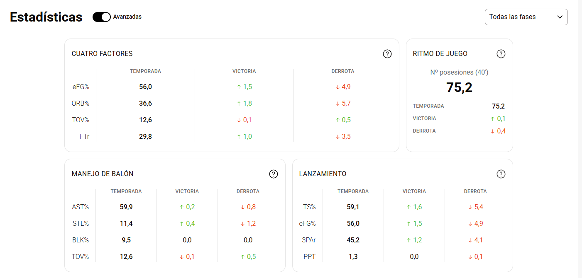Screen dimensions: 582x278
Task: Click the DERROTA header in Manejo de Balón
Action: (248, 191)
